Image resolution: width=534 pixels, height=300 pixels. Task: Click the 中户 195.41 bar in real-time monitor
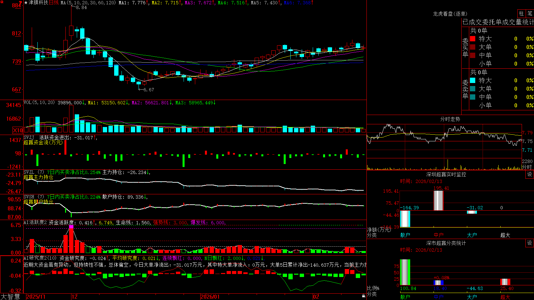tap(439, 200)
